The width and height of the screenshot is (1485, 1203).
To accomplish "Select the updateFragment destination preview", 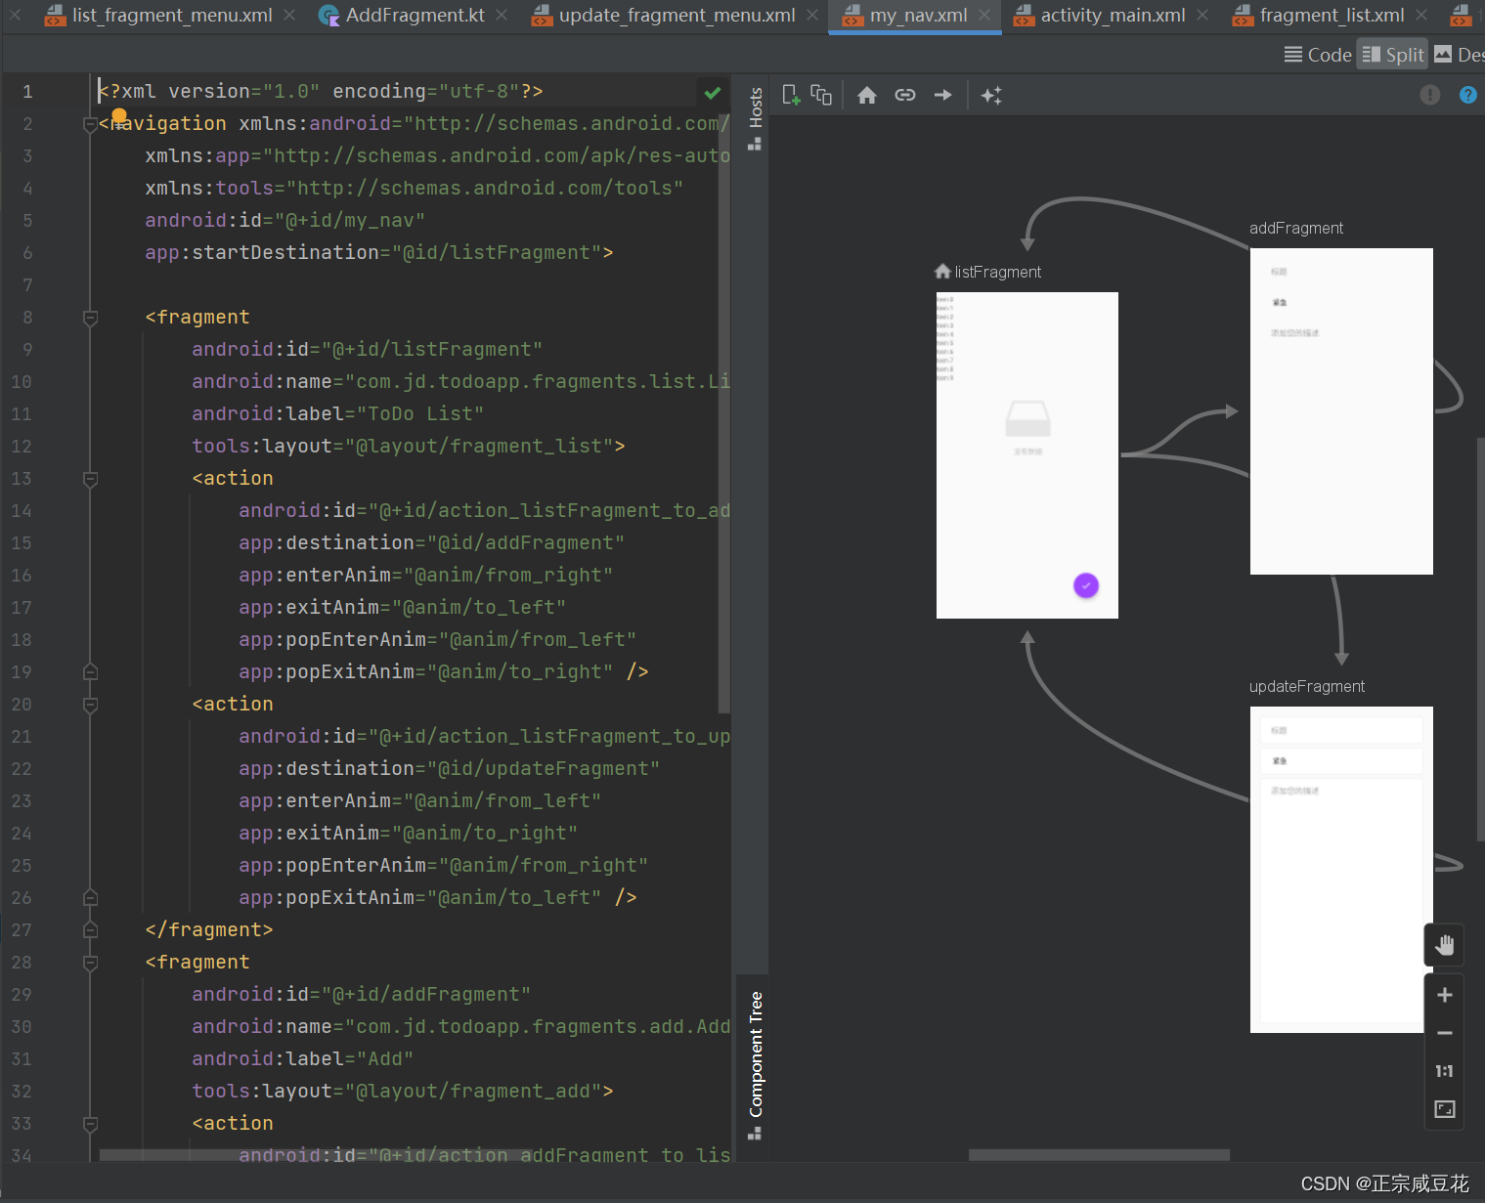I will tap(1341, 870).
